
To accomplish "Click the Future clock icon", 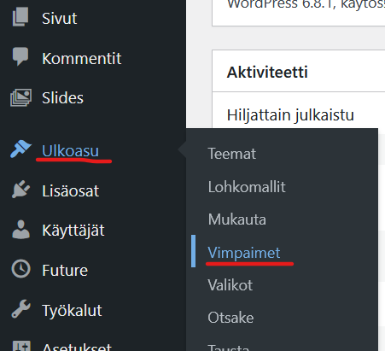I will (20, 269).
